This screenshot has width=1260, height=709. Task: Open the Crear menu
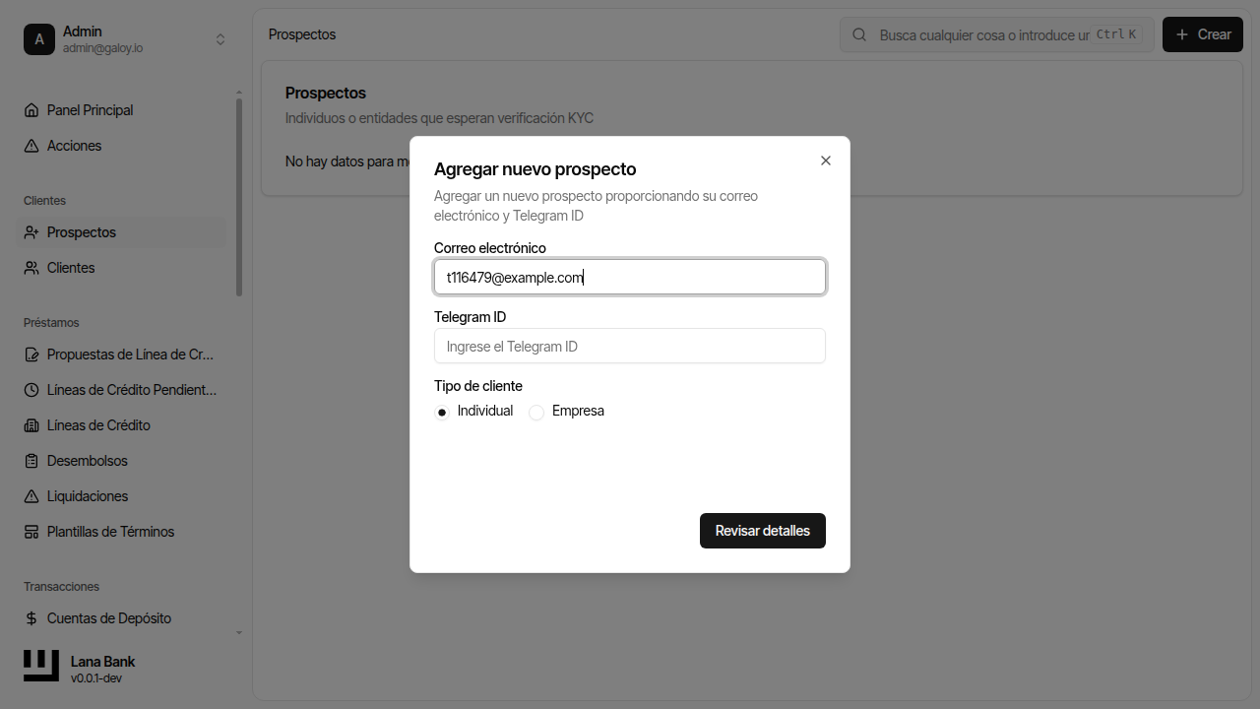[x=1202, y=33]
